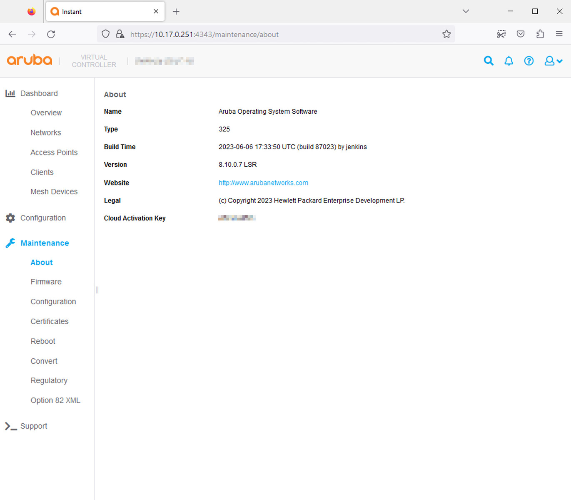Open the help question mark icon
Viewport: 571px width, 500px height.
tap(529, 61)
